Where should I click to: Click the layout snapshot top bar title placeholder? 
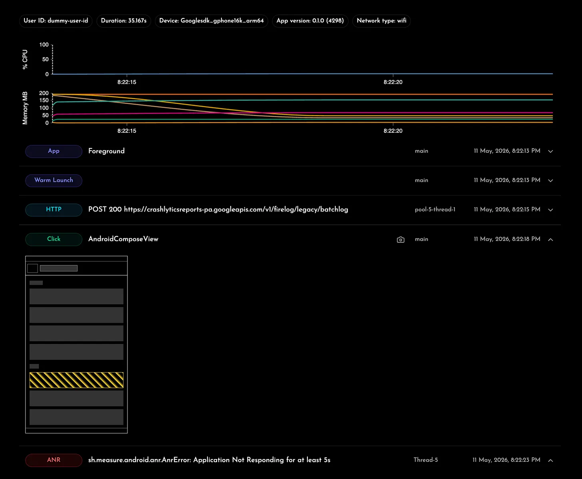[x=59, y=268]
